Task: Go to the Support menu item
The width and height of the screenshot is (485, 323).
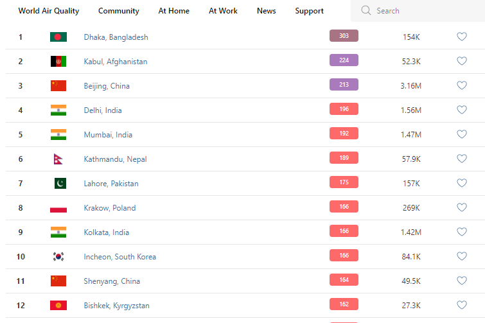Action: point(310,11)
